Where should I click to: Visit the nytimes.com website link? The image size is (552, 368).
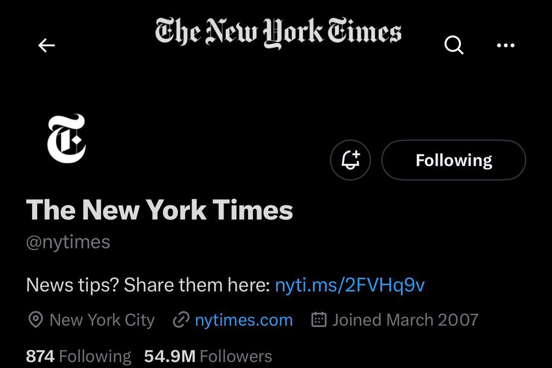pos(244,320)
